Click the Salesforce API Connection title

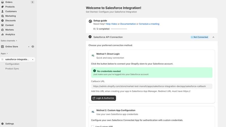click(108, 37)
